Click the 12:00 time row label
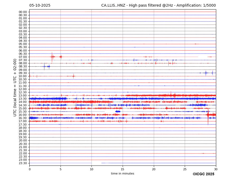 click(x=23, y=89)
